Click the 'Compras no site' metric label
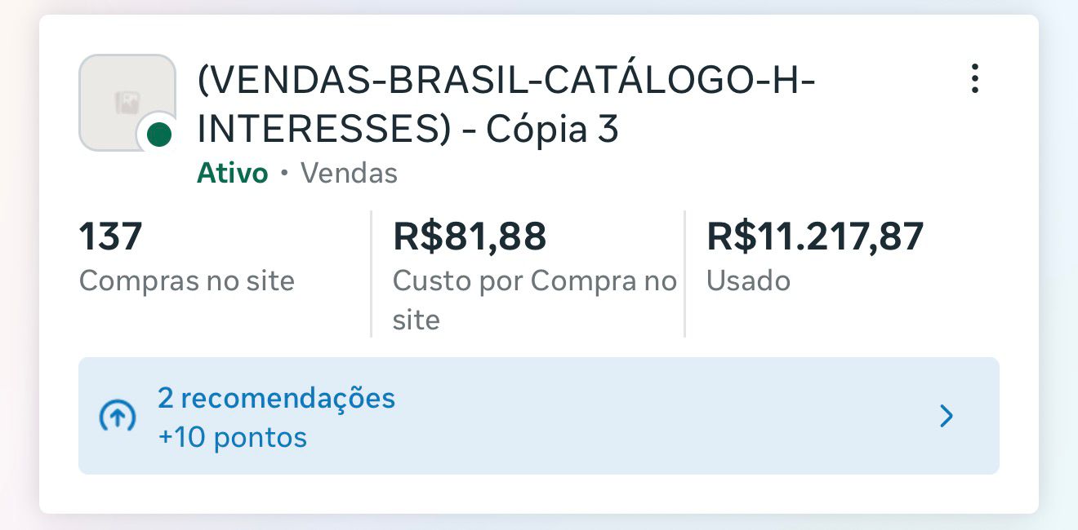This screenshot has height=530, width=1078. (x=186, y=281)
